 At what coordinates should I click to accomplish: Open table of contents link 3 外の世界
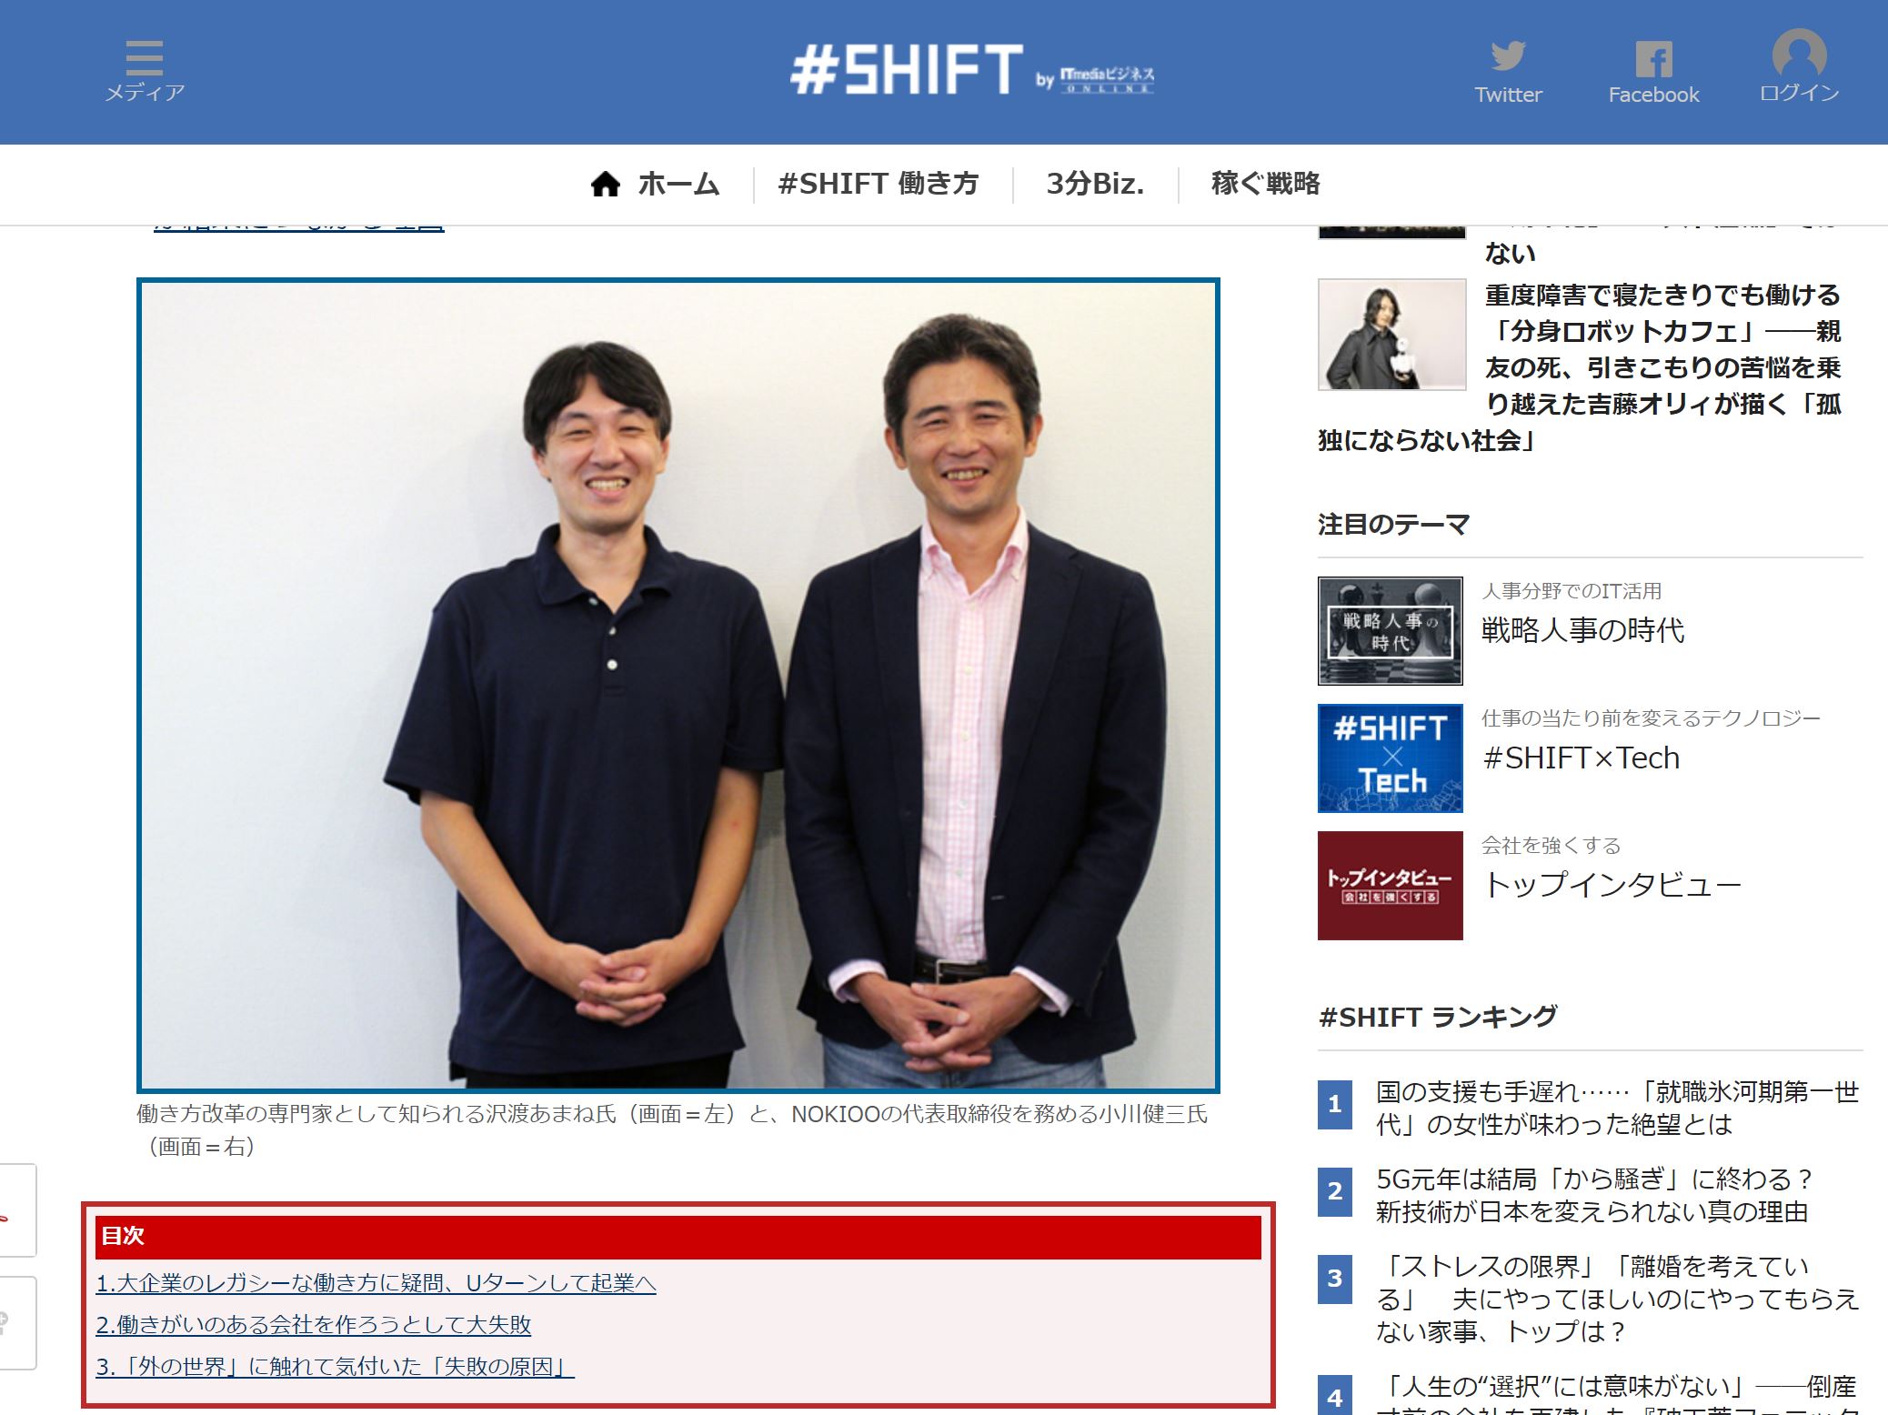[336, 1367]
